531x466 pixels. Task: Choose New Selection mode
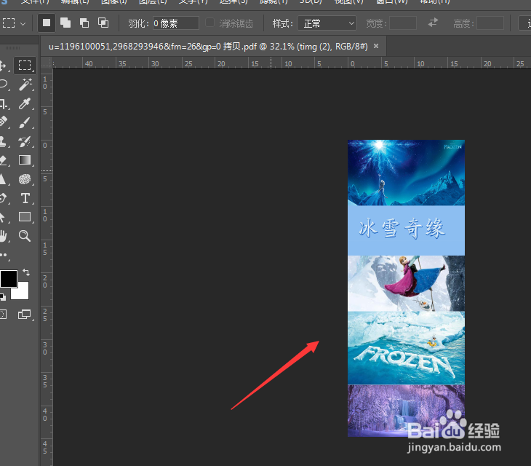(x=47, y=23)
